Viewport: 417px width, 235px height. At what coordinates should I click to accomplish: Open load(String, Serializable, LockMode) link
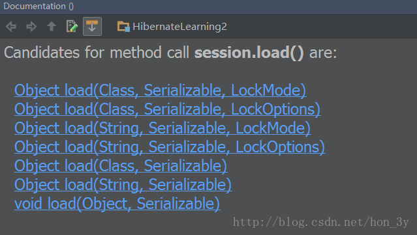pyautogui.click(x=162, y=128)
